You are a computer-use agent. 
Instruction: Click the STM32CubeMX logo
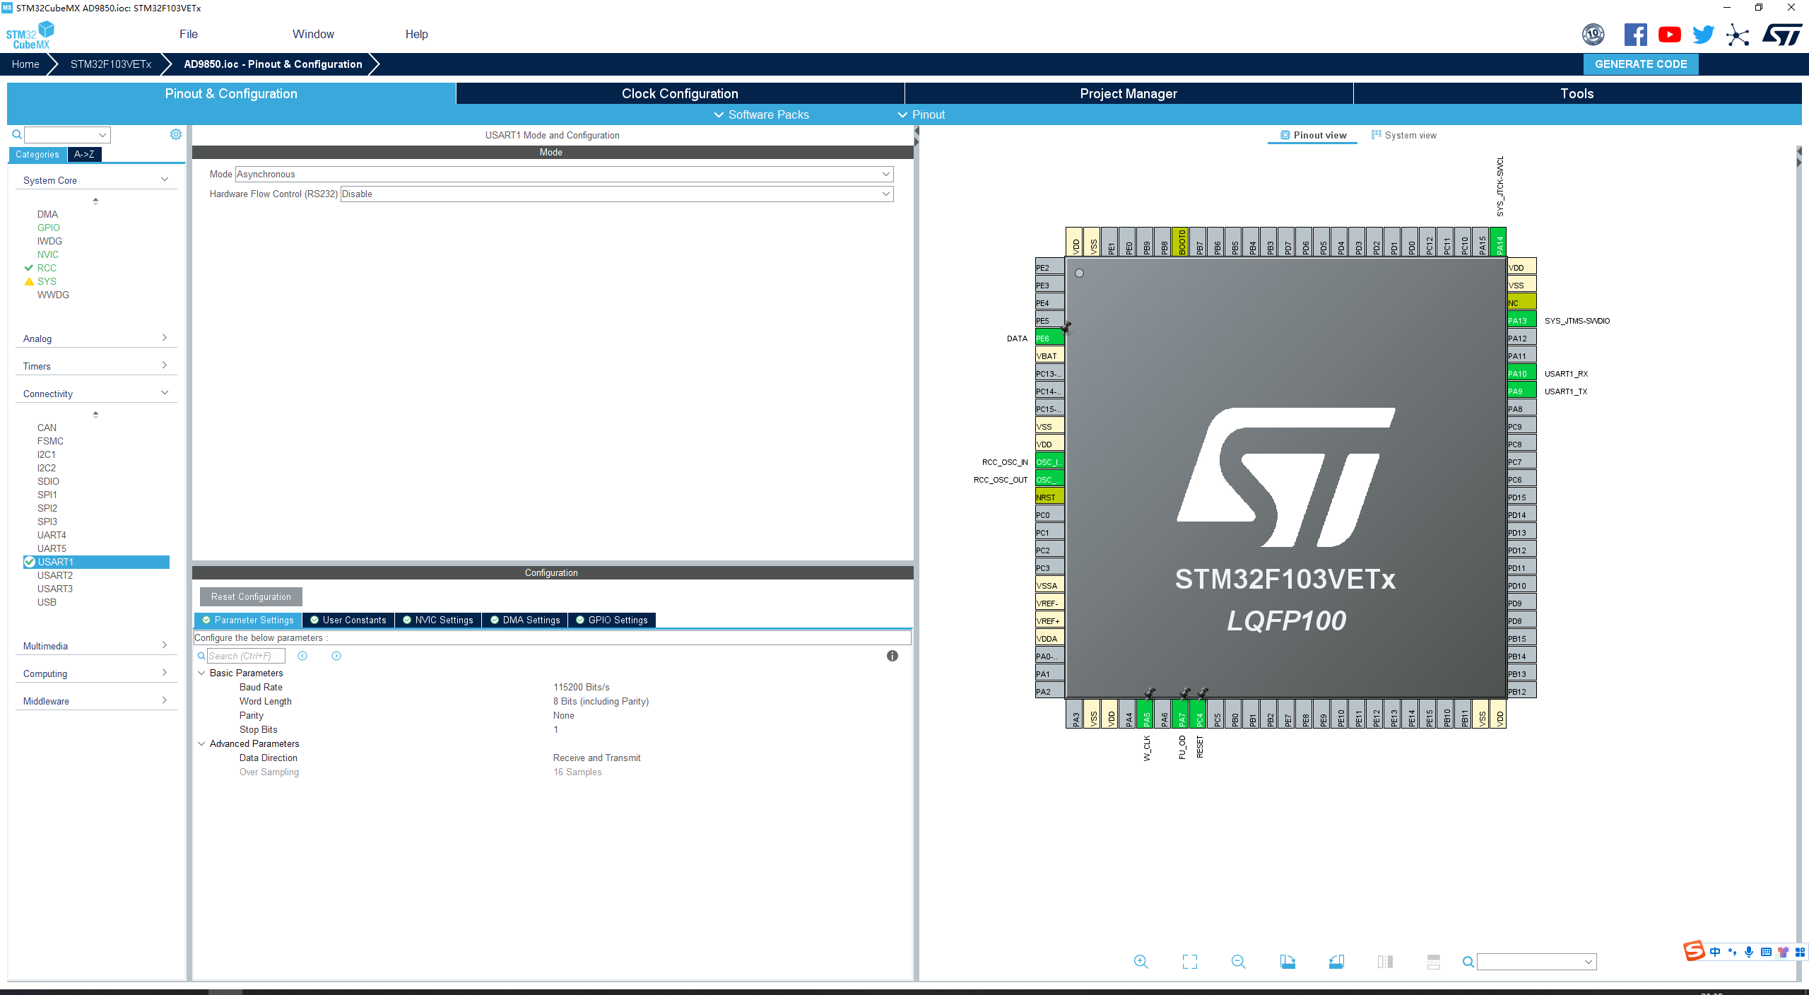coord(30,35)
